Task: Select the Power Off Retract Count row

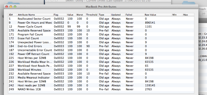Action: (x=101, y=54)
